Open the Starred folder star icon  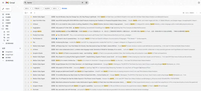click(3, 17)
